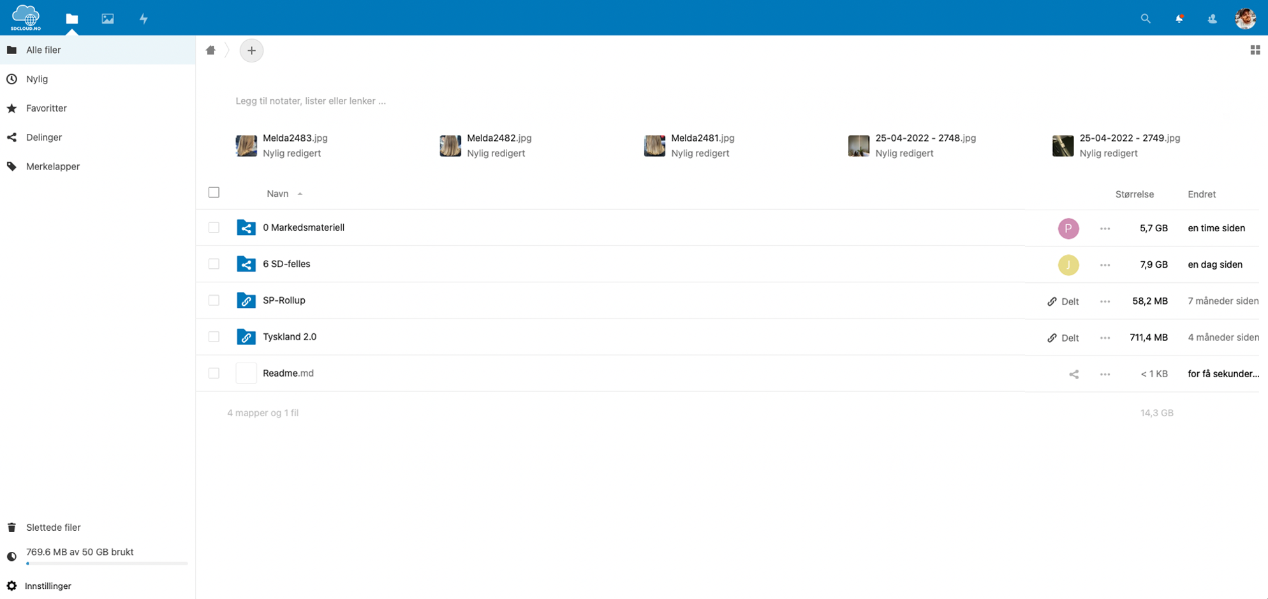The image size is (1268, 599).
Task: Click the share icon for Readme.md
Action: [1073, 374]
